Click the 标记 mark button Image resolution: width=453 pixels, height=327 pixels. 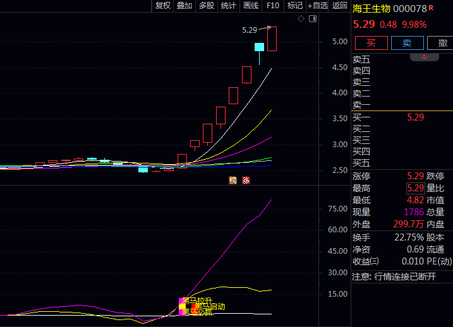pyautogui.click(x=295, y=6)
